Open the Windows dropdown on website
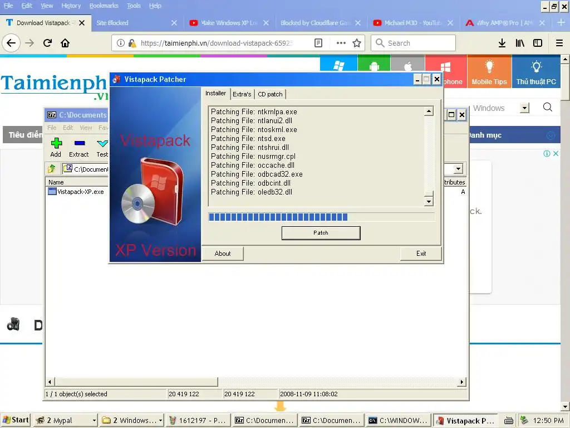This screenshot has width=570, height=428. tap(524, 108)
